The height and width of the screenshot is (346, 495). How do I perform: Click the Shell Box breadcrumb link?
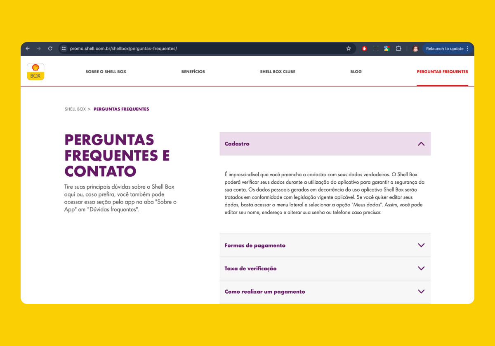(75, 109)
